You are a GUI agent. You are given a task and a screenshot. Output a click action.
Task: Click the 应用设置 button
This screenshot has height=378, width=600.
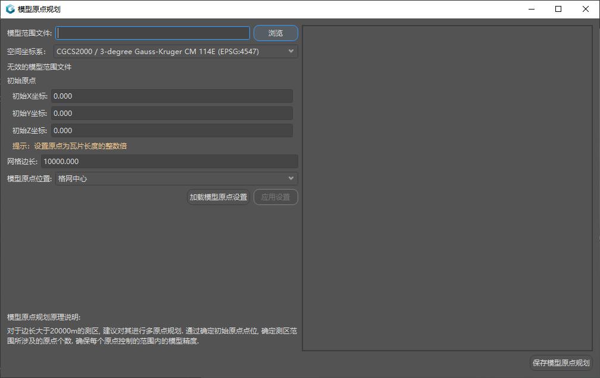coord(276,197)
